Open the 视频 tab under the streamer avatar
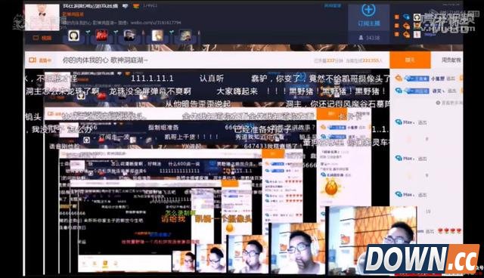Viewport: 484px width, 278px height. (x=42, y=38)
